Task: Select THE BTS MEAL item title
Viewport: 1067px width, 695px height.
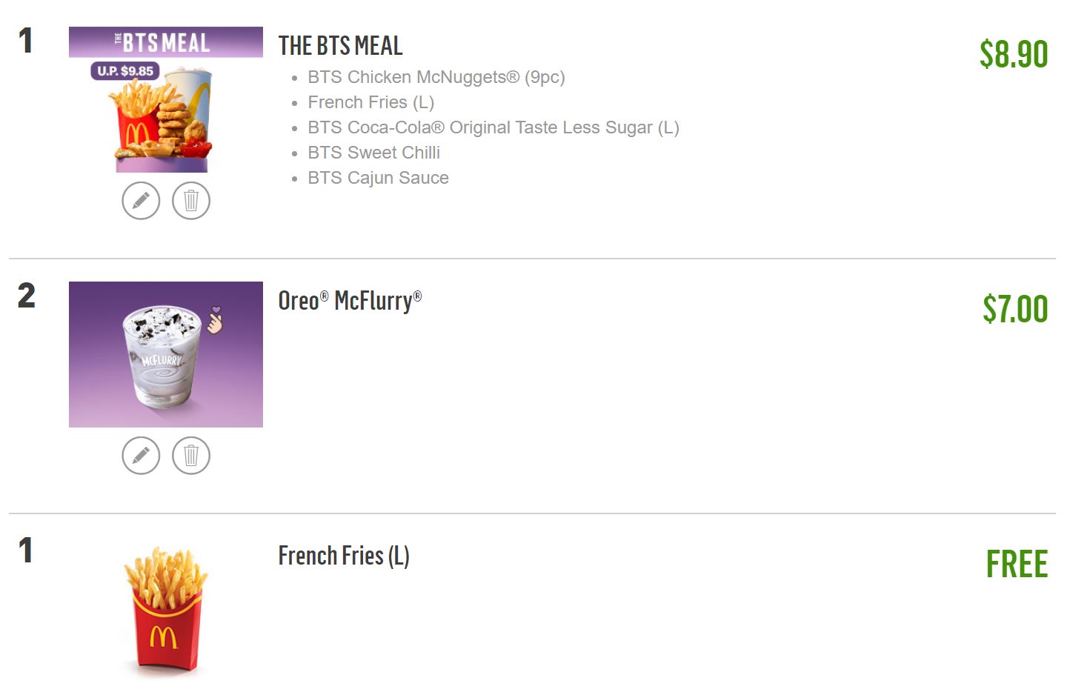Action: tap(341, 46)
